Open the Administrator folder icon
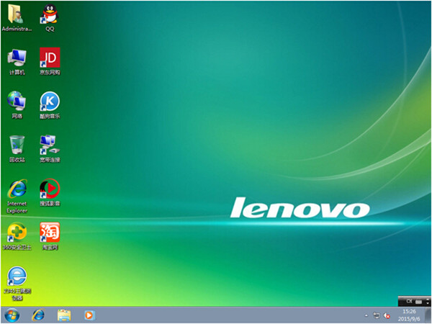The image size is (432, 324). (16, 14)
